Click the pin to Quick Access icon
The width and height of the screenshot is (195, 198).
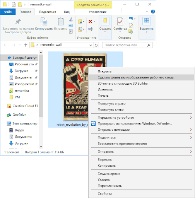click(18, 22)
